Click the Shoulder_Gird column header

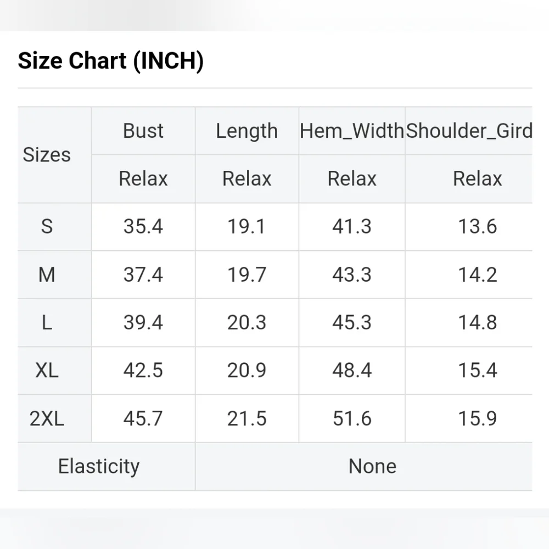tap(469, 131)
